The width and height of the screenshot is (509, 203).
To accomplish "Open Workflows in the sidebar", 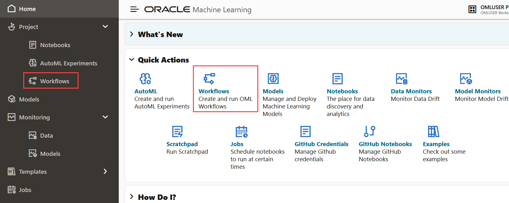I will pos(55,81).
